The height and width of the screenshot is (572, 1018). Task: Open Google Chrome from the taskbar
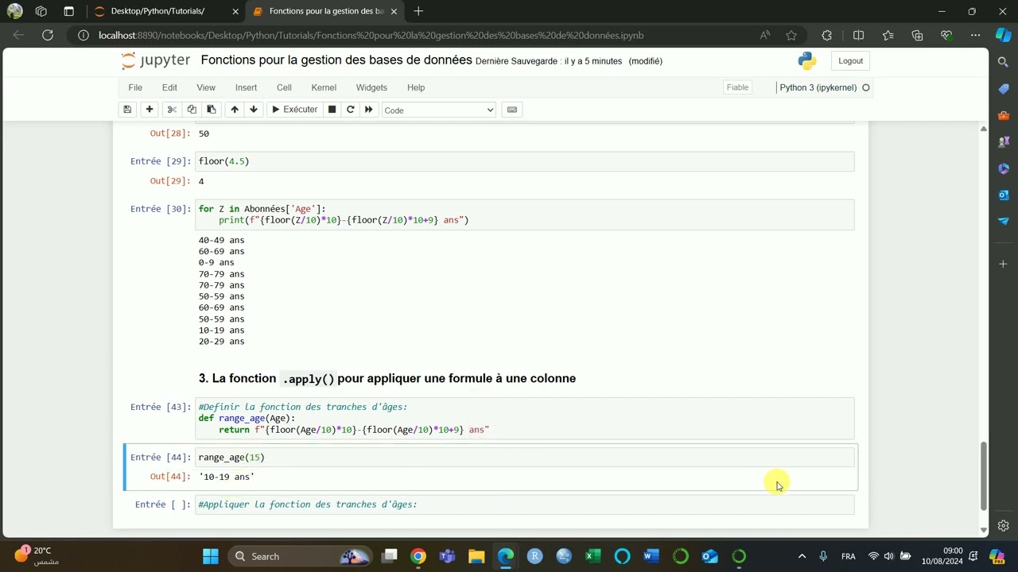click(418, 556)
